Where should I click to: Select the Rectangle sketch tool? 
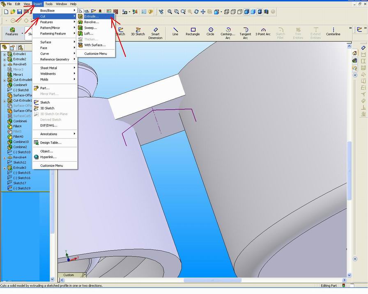coord(192,30)
